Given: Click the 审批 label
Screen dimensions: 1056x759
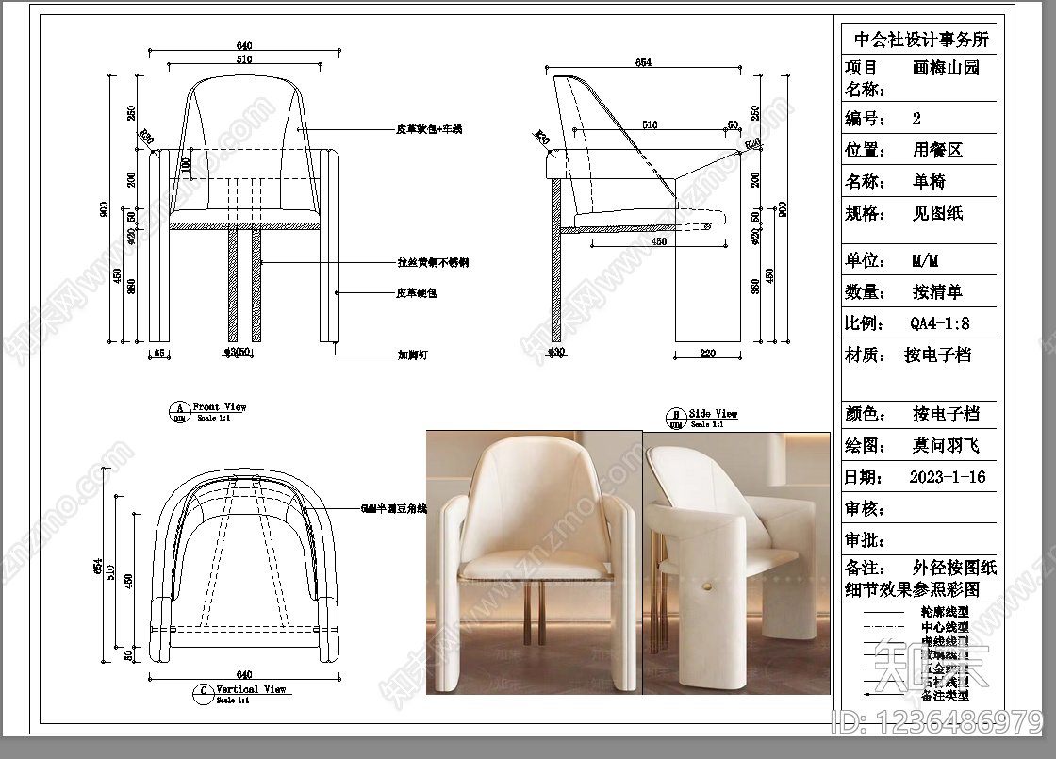Looking at the screenshot, I should coord(865,540).
